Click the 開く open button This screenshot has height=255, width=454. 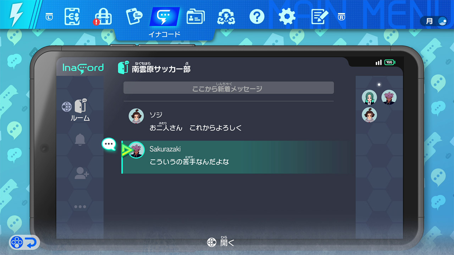click(221, 242)
